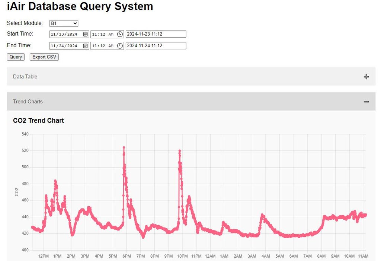Open the Select Module B1 dropdown

pos(64,23)
